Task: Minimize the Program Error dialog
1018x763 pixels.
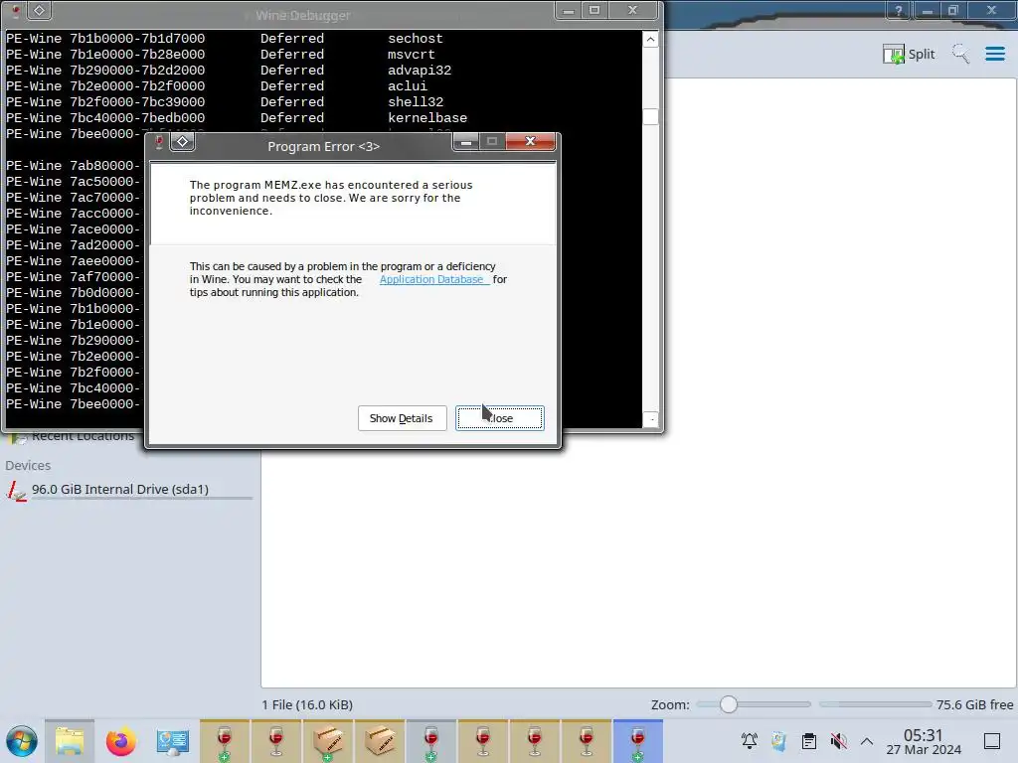Action: tap(466, 141)
